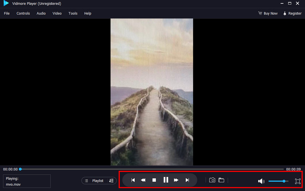Mute audio with the speaker icon
This screenshot has width=305, height=191.
[x=261, y=181]
